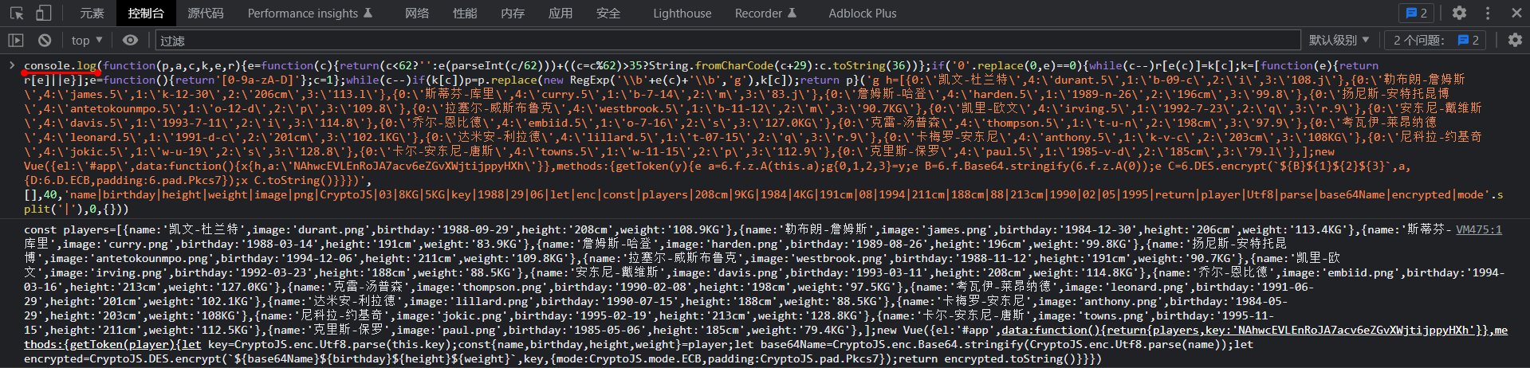Viewport: 1530px width, 368px height.
Task: Select the inspect element picker icon
Action: pyautogui.click(x=17, y=14)
